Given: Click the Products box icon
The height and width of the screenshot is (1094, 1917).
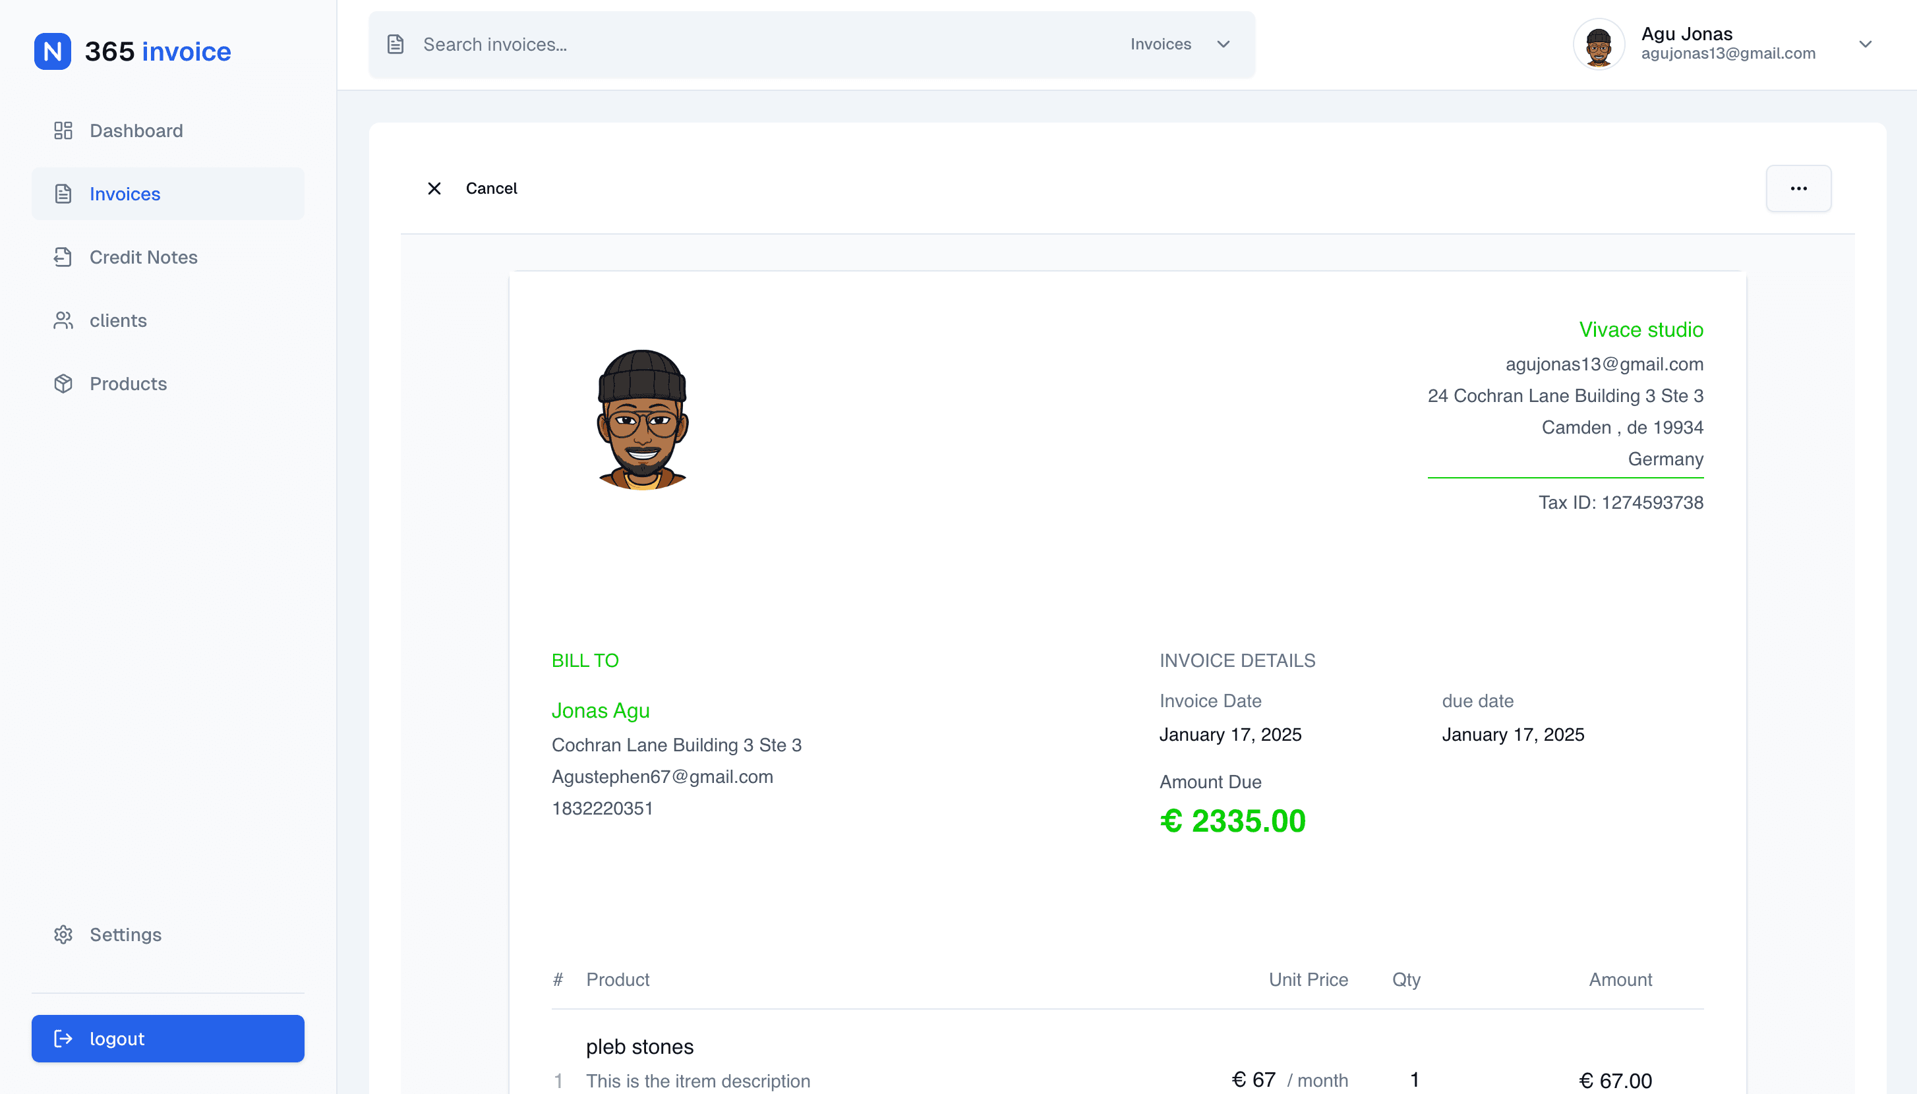Looking at the screenshot, I should (x=63, y=383).
